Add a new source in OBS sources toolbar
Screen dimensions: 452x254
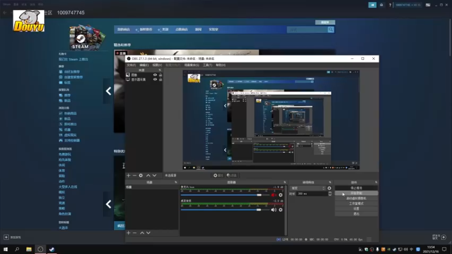click(x=129, y=176)
